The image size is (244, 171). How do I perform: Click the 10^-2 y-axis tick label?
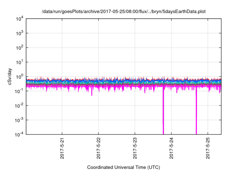tap(19, 106)
